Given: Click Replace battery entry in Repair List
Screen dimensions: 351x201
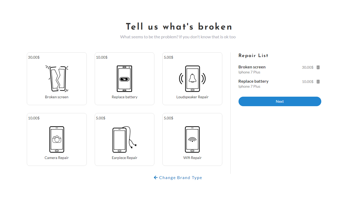Looking at the screenshot, I should pyautogui.click(x=253, y=81).
